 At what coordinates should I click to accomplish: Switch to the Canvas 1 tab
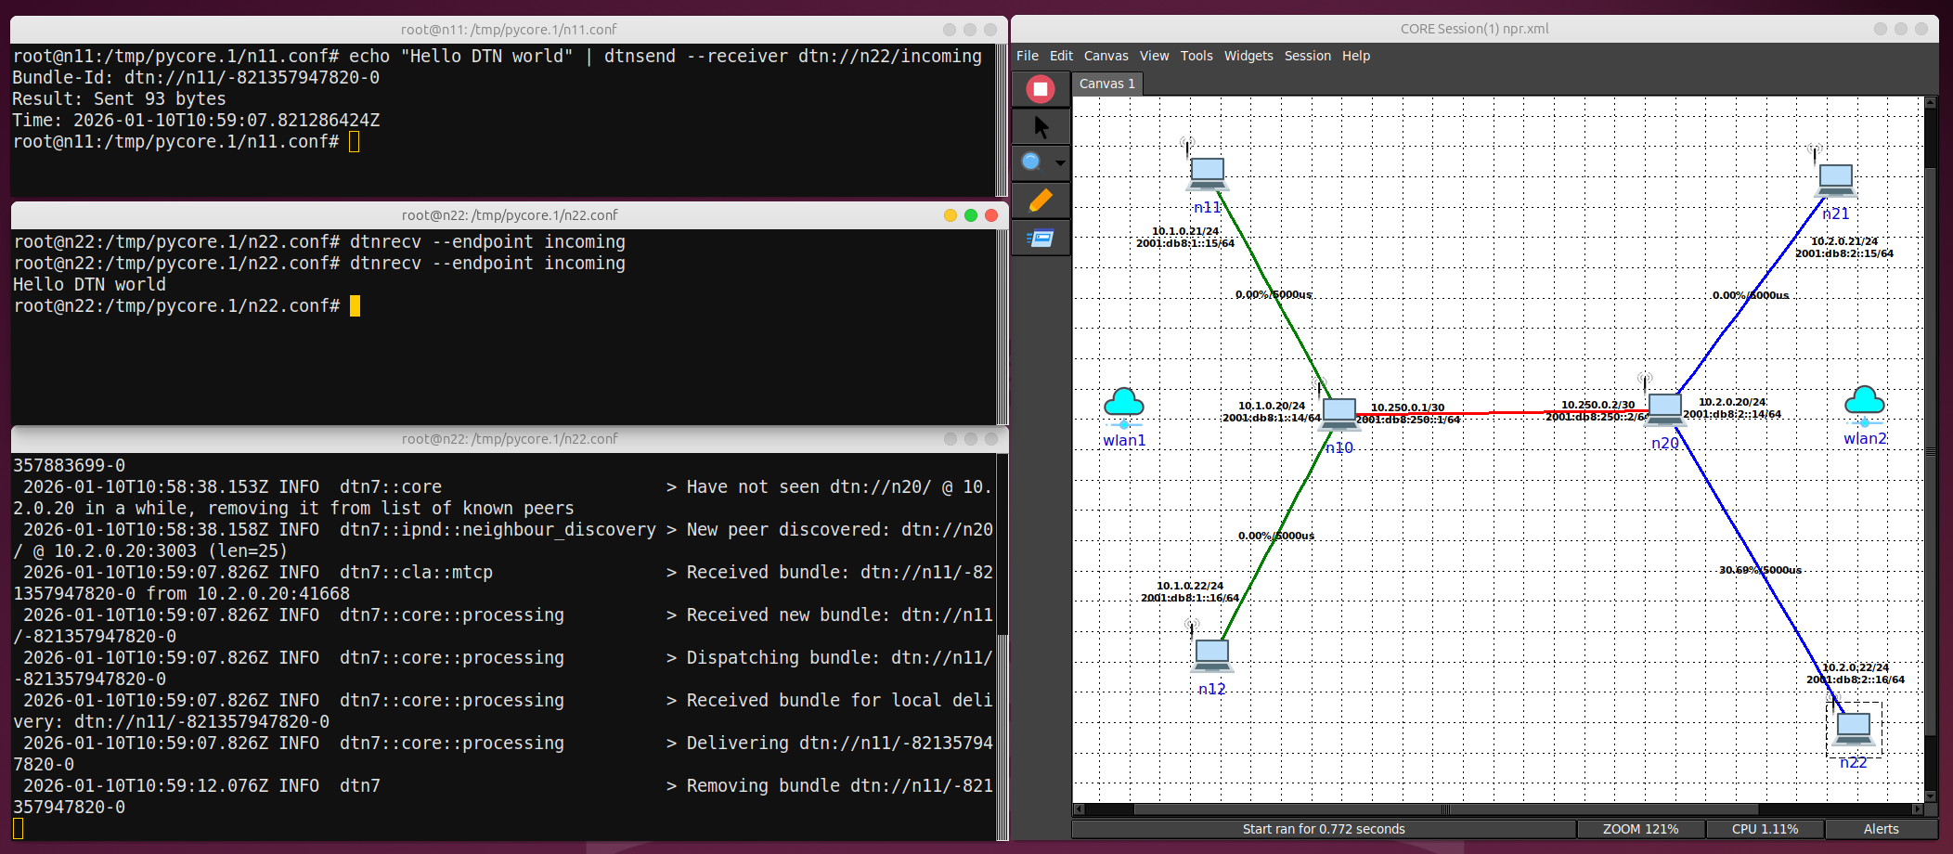click(1106, 84)
